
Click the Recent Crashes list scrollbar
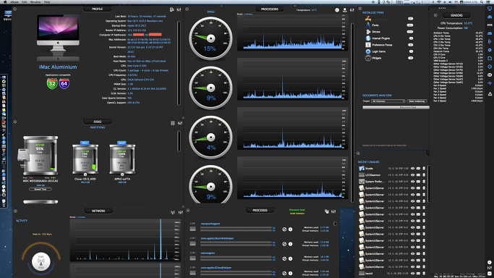tap(428, 185)
